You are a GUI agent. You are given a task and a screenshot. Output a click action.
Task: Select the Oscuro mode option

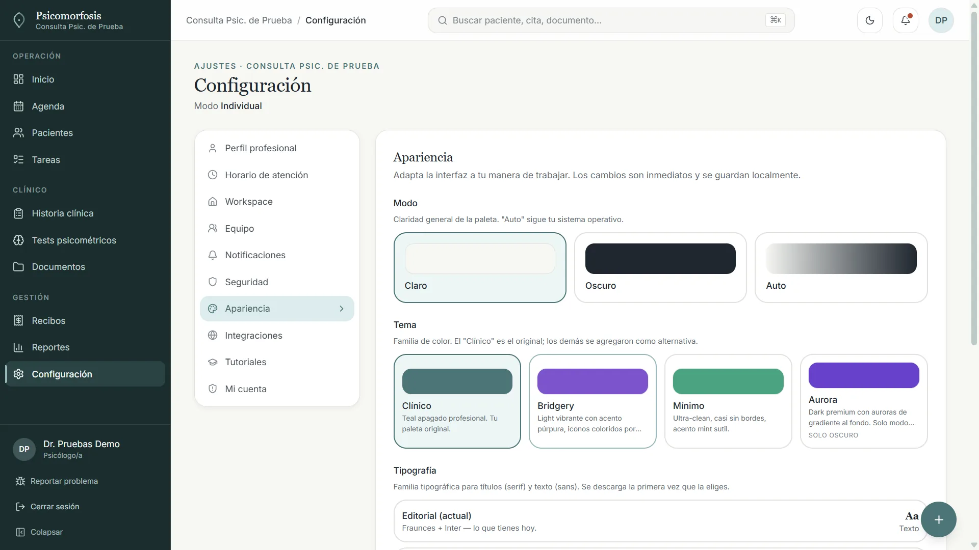(660, 268)
